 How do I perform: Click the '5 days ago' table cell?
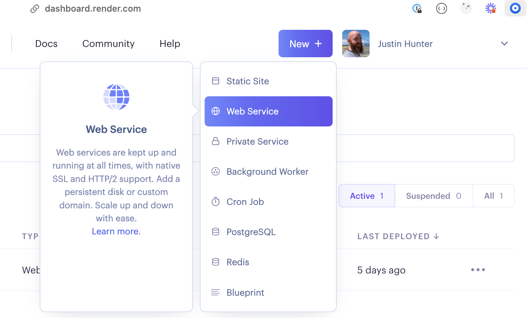pos(381,270)
